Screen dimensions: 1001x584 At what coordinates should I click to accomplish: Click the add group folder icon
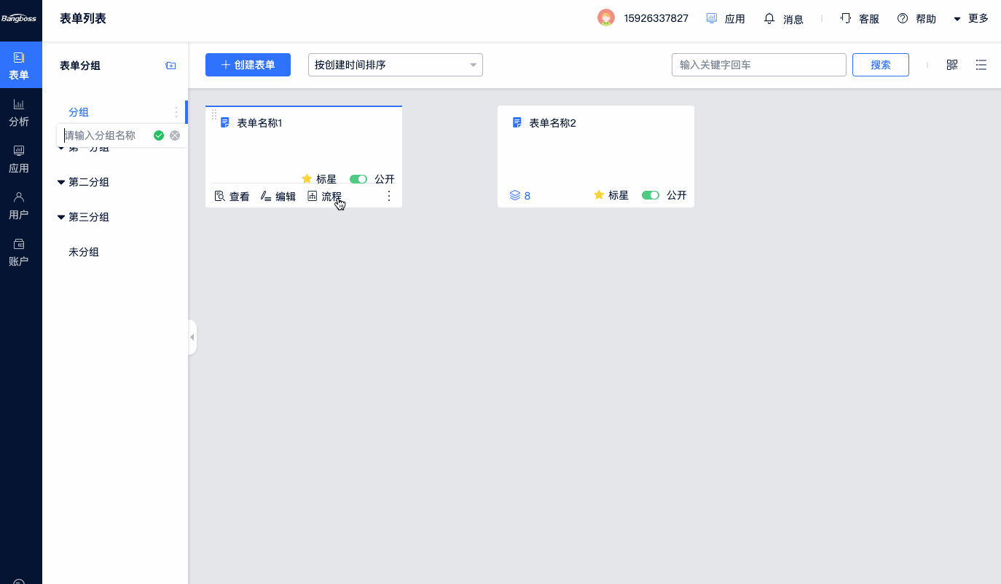pos(170,66)
